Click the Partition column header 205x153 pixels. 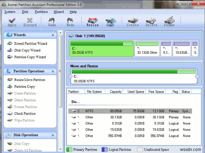point(76,91)
